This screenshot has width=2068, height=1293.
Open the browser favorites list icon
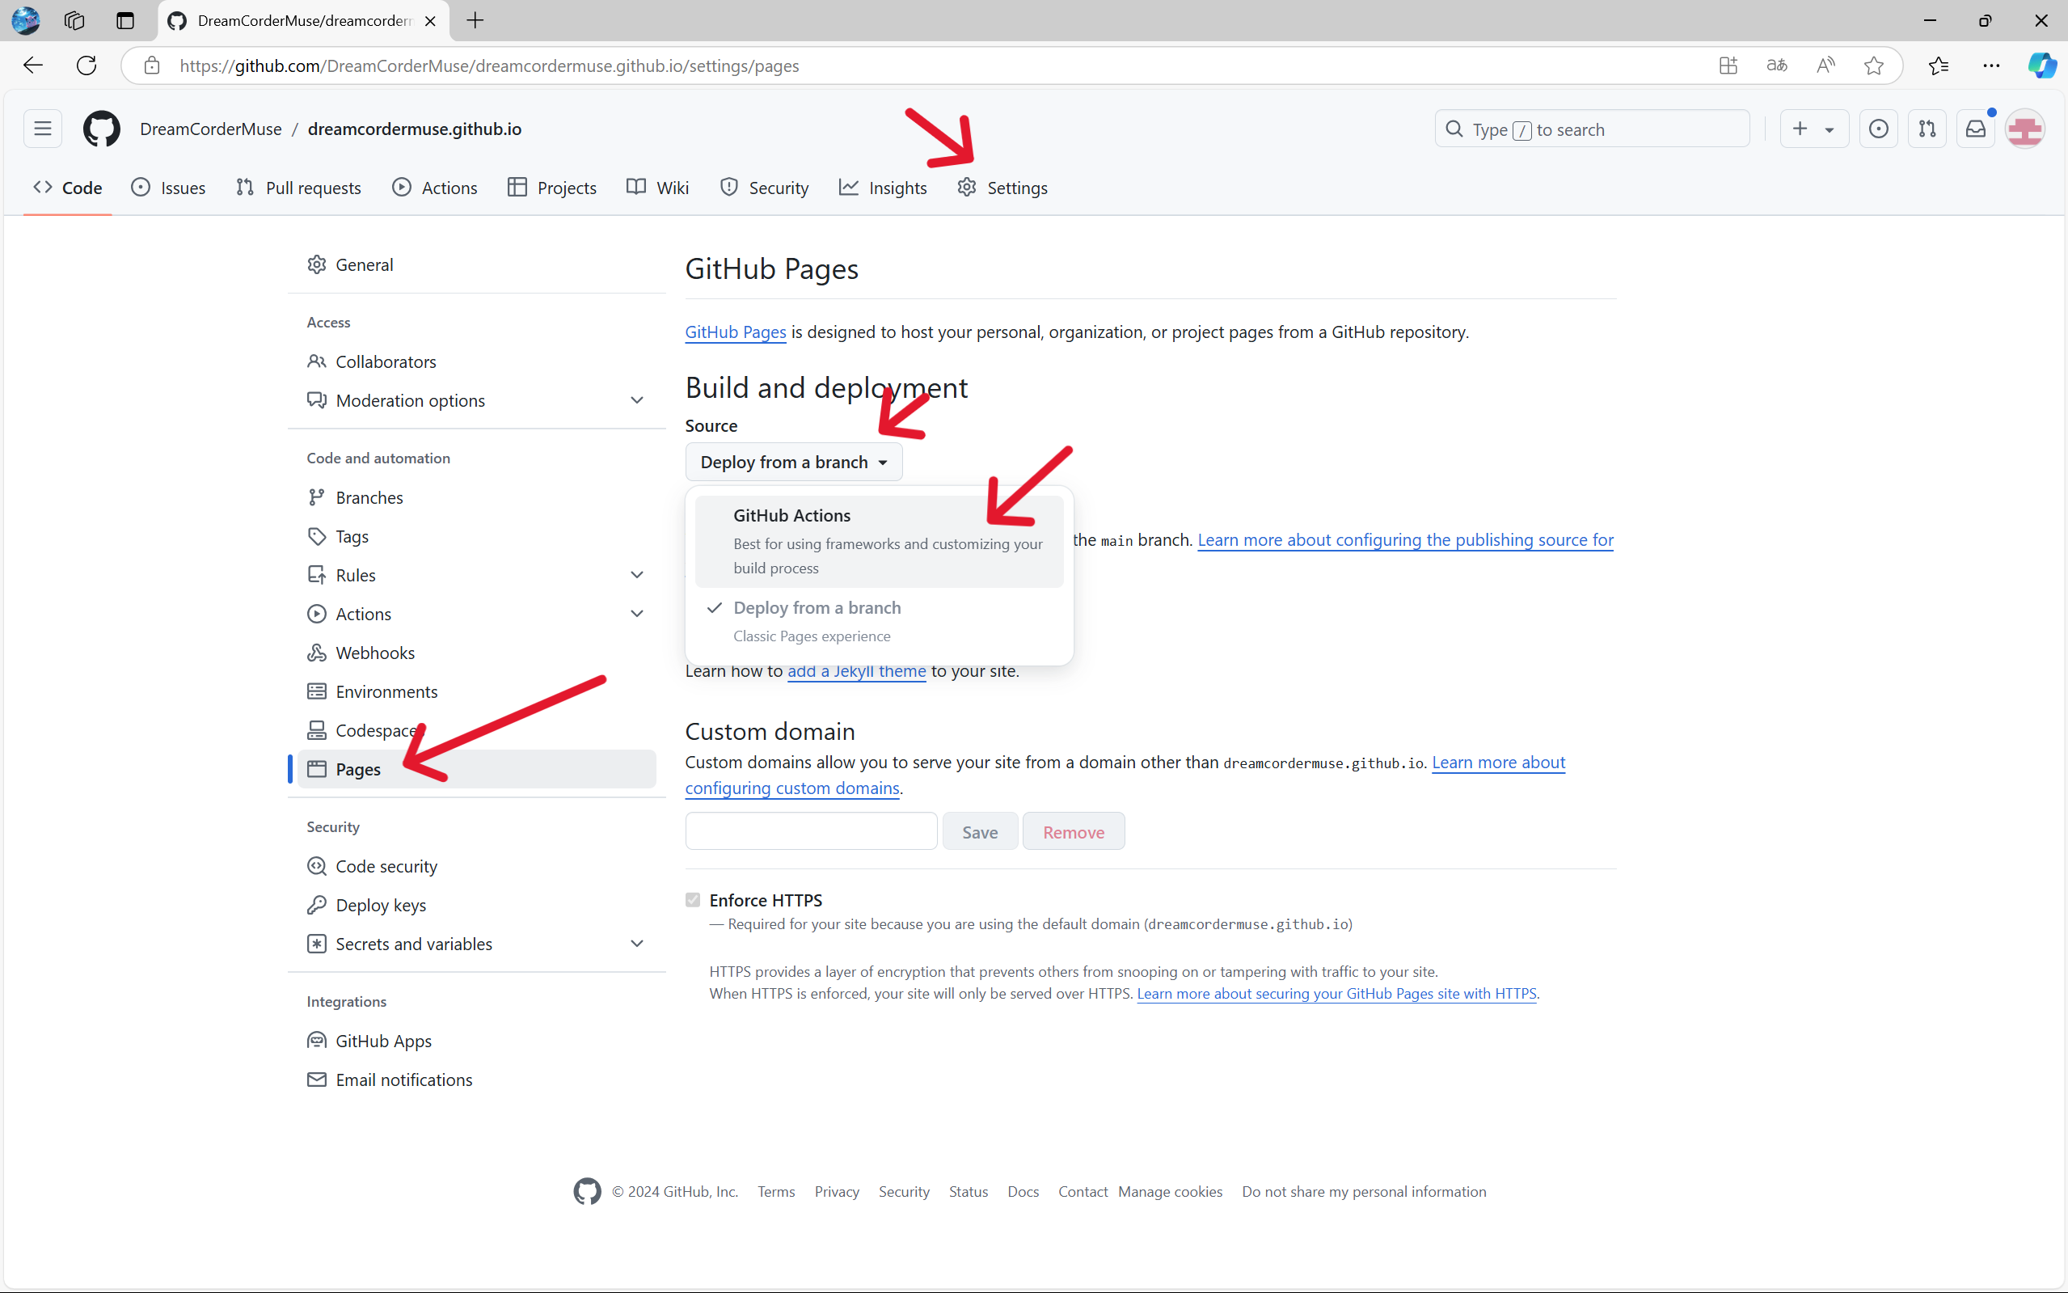click(1939, 65)
